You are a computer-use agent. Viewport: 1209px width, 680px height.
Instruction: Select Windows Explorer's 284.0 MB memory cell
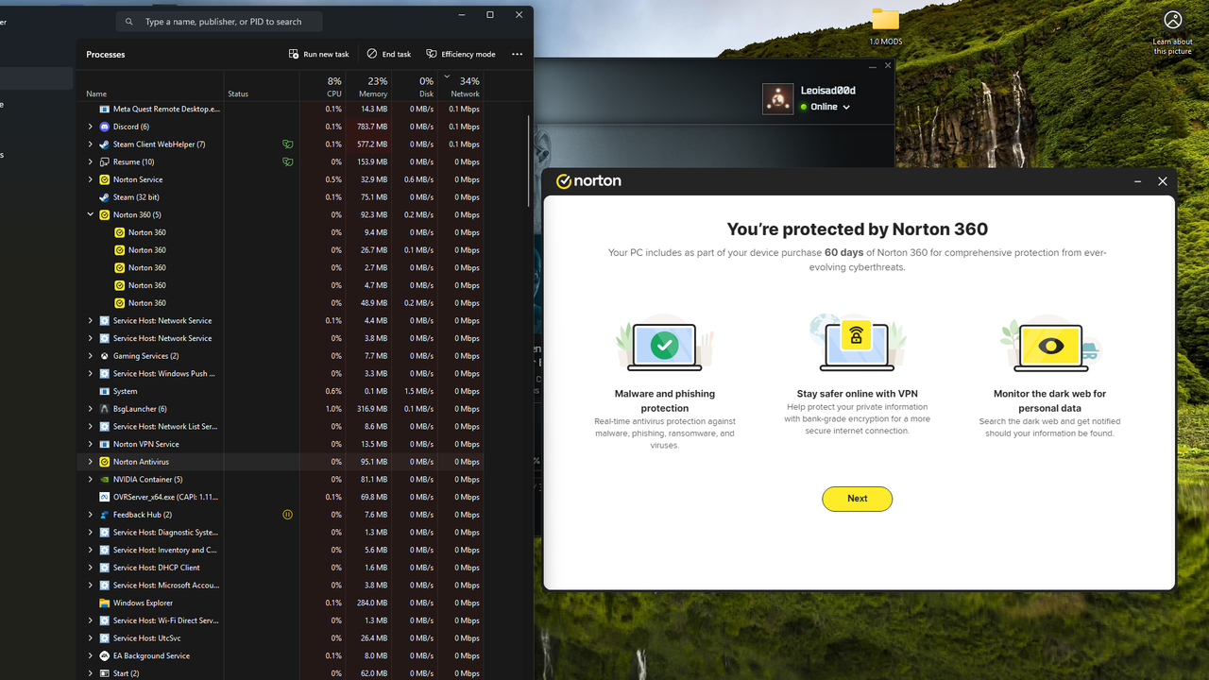pos(368,603)
